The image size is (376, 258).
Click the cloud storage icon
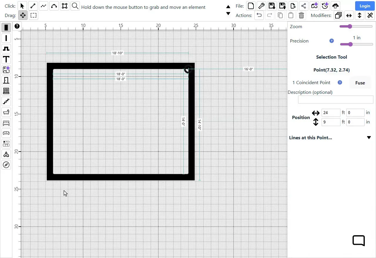pos(335,6)
